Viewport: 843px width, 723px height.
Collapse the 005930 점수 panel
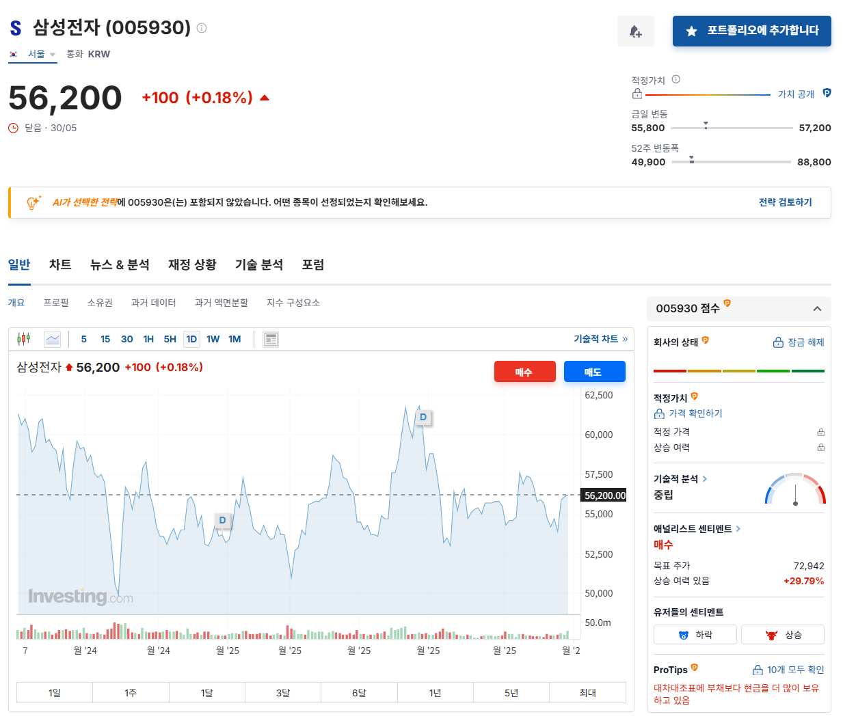pyautogui.click(x=817, y=308)
